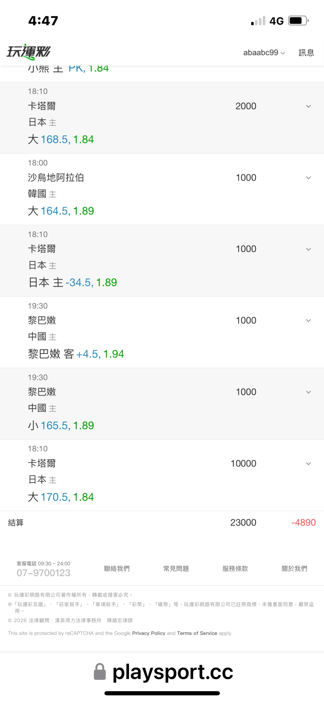Tap the customer service number 07-9700123

[x=43, y=573]
